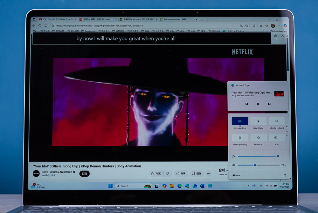Open Copilot app from the taskbar
318x213 pixels.
[x=164, y=186]
